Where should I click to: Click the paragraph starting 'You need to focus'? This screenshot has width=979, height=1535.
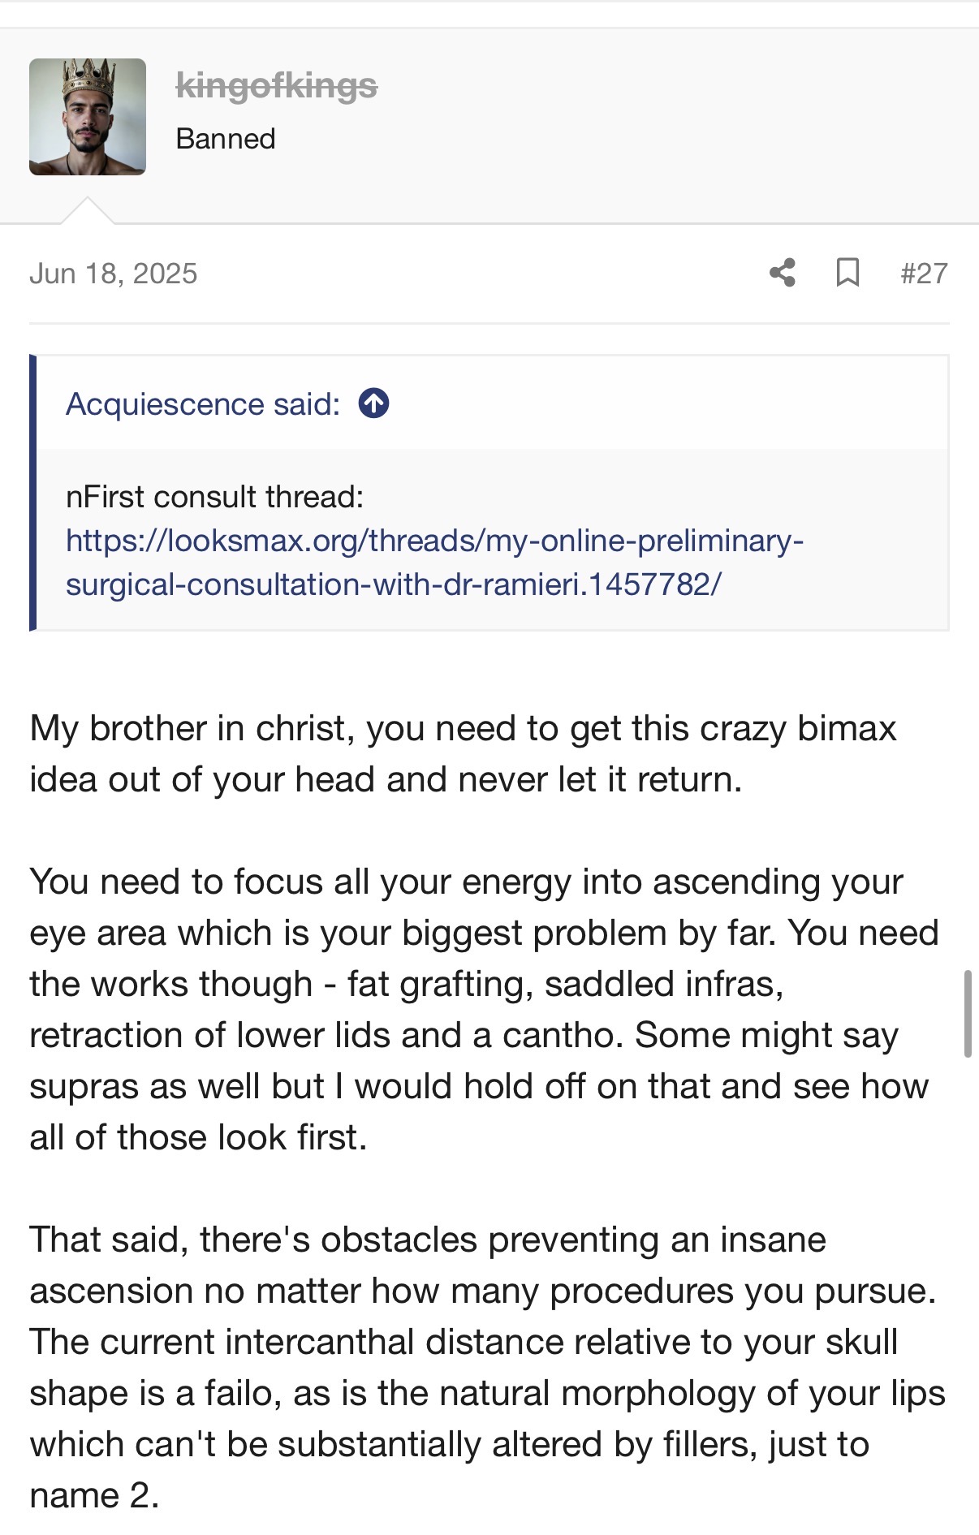tap(485, 1009)
